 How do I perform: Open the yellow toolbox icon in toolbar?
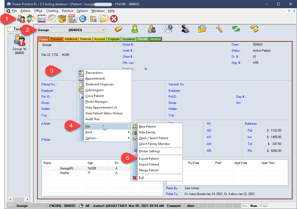(x=62, y=19)
